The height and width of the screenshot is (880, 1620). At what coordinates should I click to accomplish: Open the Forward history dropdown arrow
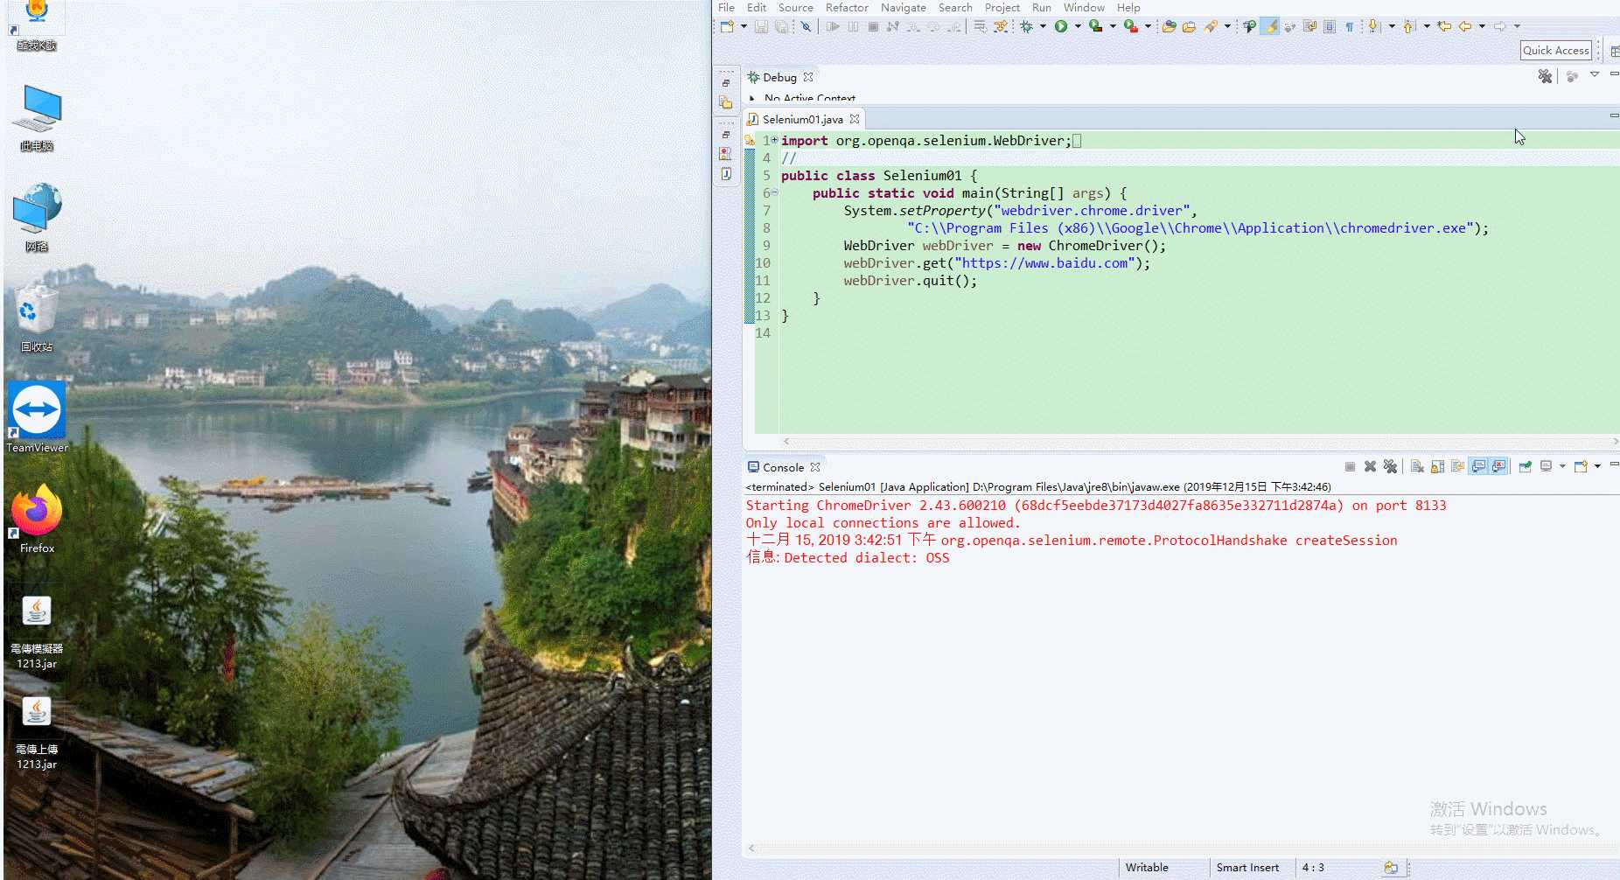pos(1517,26)
